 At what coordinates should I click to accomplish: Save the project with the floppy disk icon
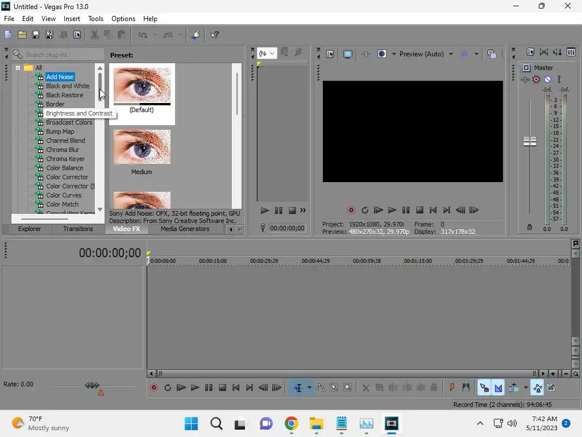pos(36,35)
